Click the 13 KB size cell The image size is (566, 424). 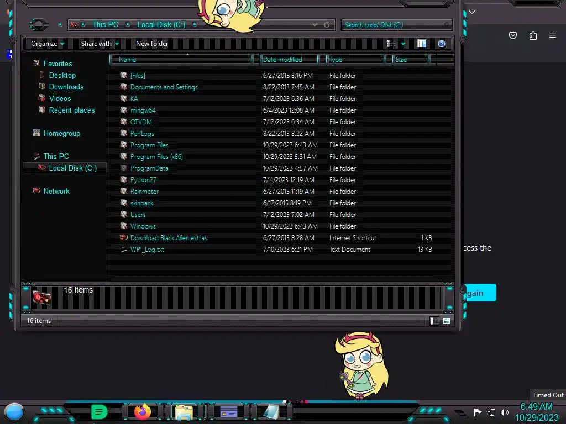coord(425,250)
